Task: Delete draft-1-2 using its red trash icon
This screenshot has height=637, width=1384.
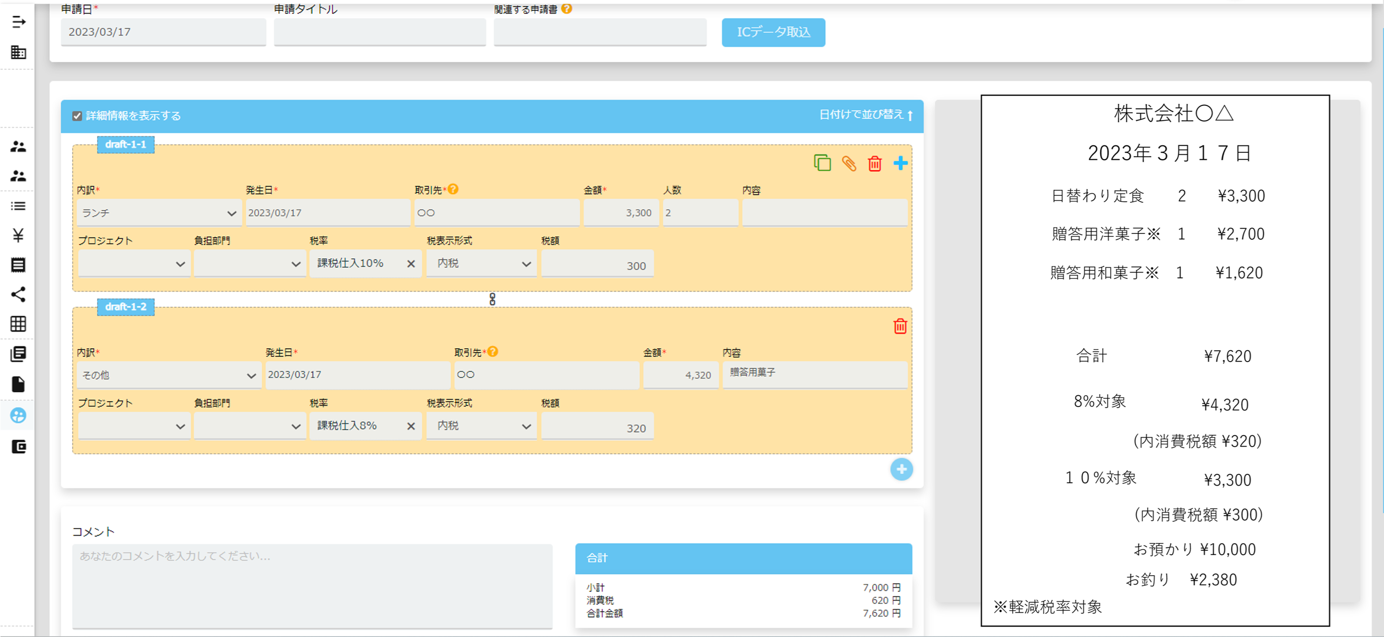Action: [900, 326]
